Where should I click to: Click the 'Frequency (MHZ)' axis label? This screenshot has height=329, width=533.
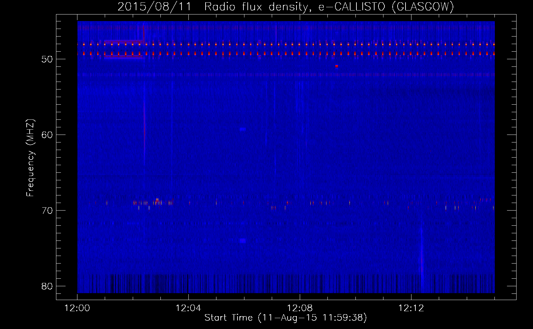pyautogui.click(x=30, y=158)
